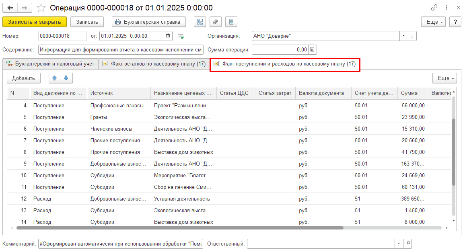This screenshot has height=252, width=465.
Task: Open Факт остатков по кассовому плану tab
Action: pos(154,64)
